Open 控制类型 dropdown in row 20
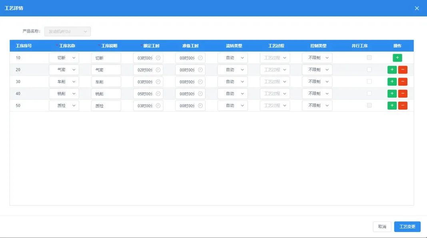 [x=317, y=70]
